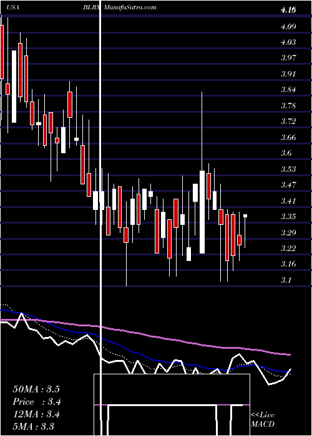312x436 pixels.
Task: Select the 3.41 price axis label
Action: (288, 201)
